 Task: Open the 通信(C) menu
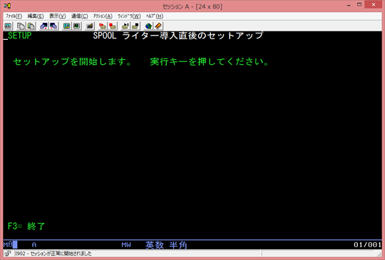pos(79,16)
